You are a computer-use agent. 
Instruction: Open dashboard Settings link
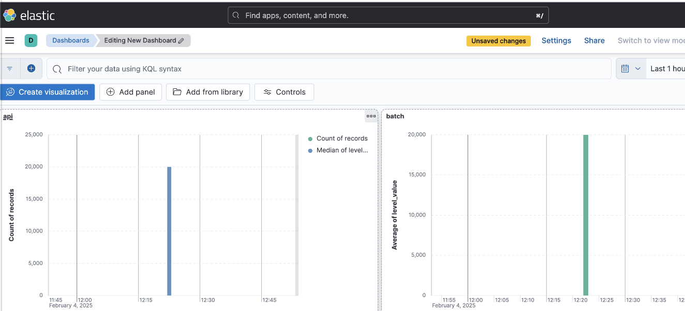[x=556, y=40]
